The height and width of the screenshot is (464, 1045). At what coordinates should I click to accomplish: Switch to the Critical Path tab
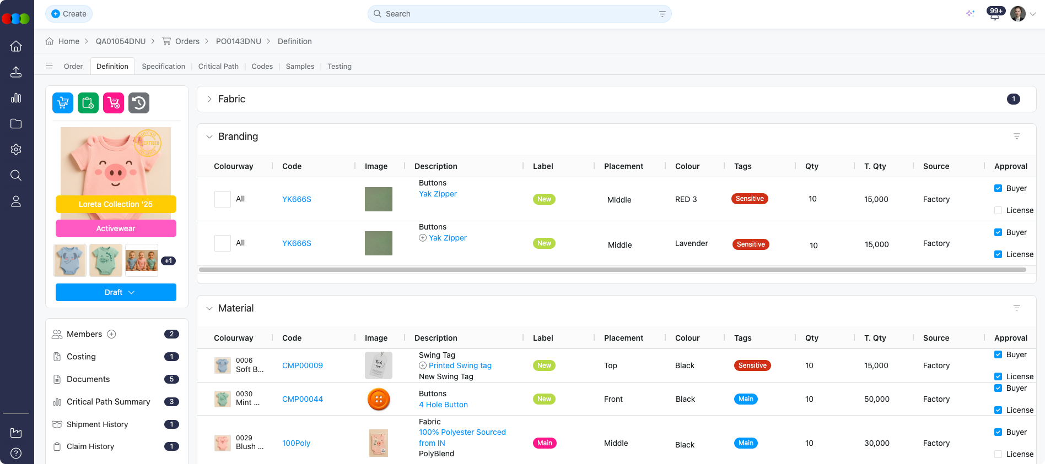(218, 66)
